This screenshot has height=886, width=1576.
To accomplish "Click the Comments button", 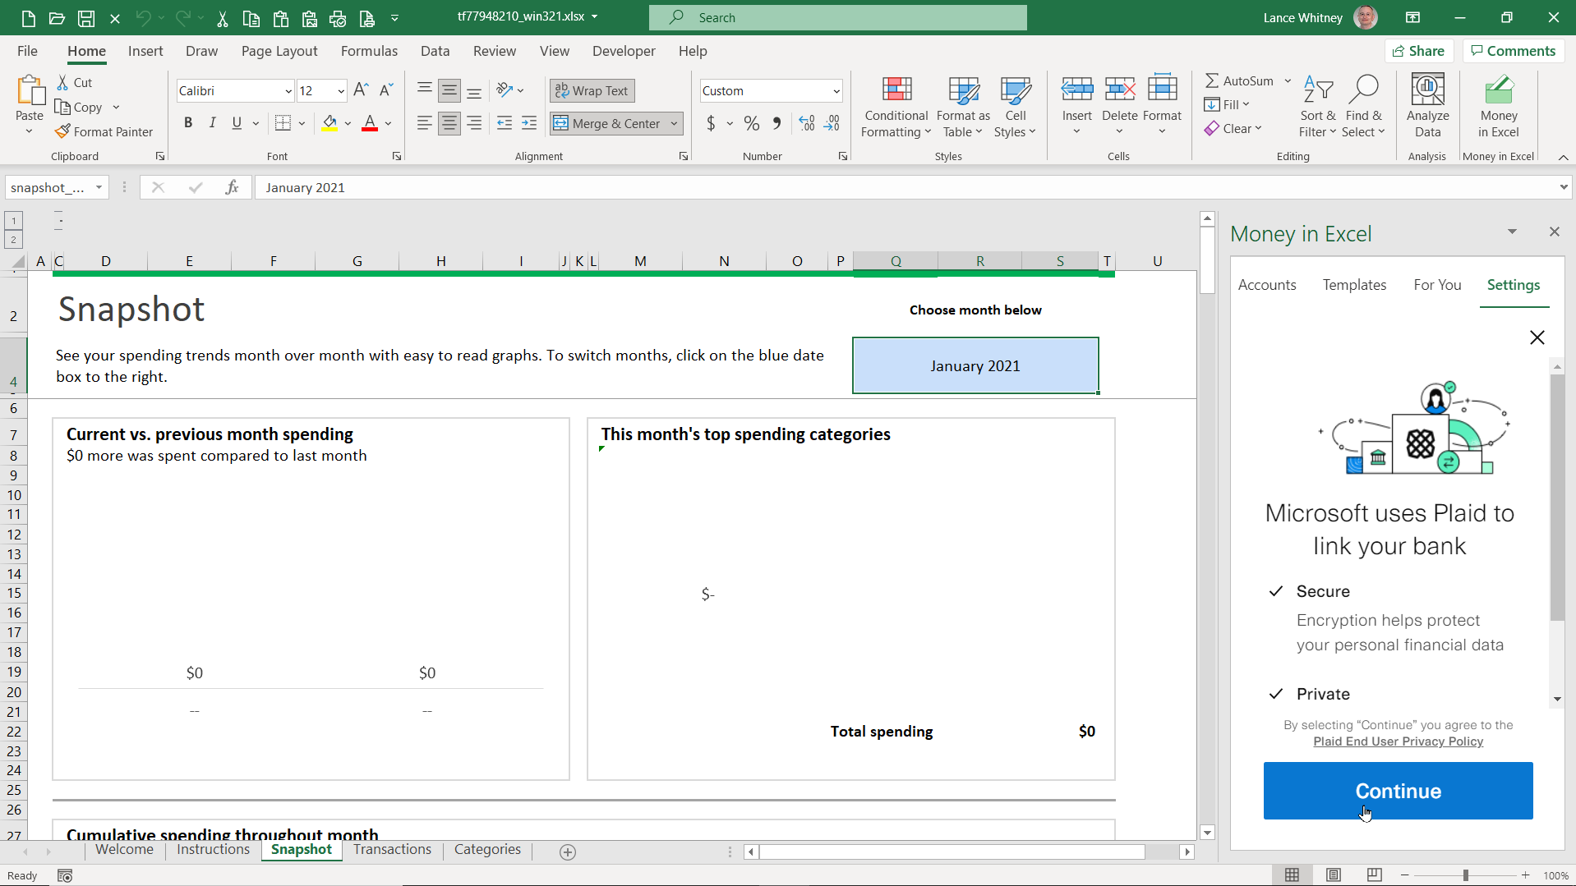I will click(1514, 51).
